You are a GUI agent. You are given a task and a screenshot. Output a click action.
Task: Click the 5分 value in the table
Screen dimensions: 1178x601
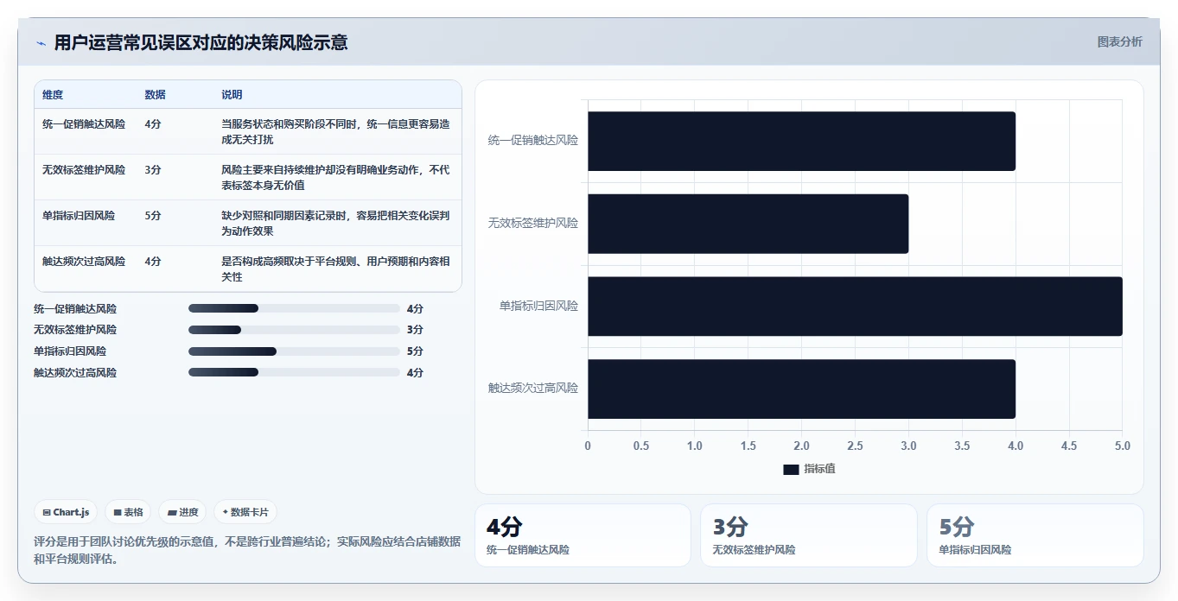(x=153, y=216)
